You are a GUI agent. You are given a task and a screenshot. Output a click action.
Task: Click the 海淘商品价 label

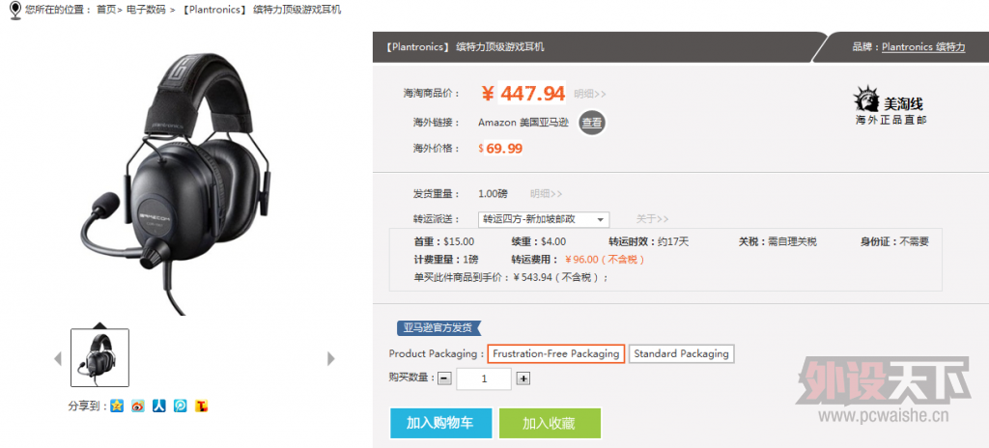pyautogui.click(x=432, y=94)
